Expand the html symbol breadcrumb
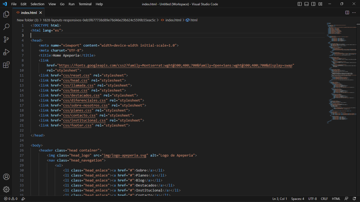The height and width of the screenshot is (202, 360). coord(194,20)
